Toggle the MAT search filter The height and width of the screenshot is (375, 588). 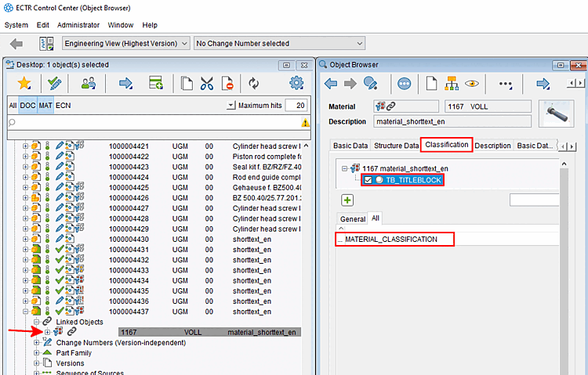tap(45, 106)
